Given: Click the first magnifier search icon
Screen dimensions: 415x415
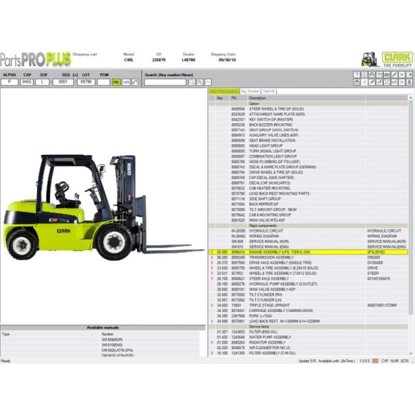Looking at the screenshot, I should 193,82.
